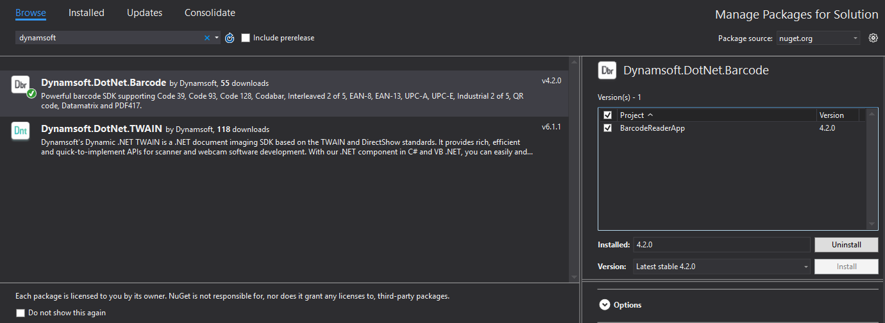Enable Do not show this again
Image resolution: width=885 pixels, height=323 pixels.
[x=21, y=313]
